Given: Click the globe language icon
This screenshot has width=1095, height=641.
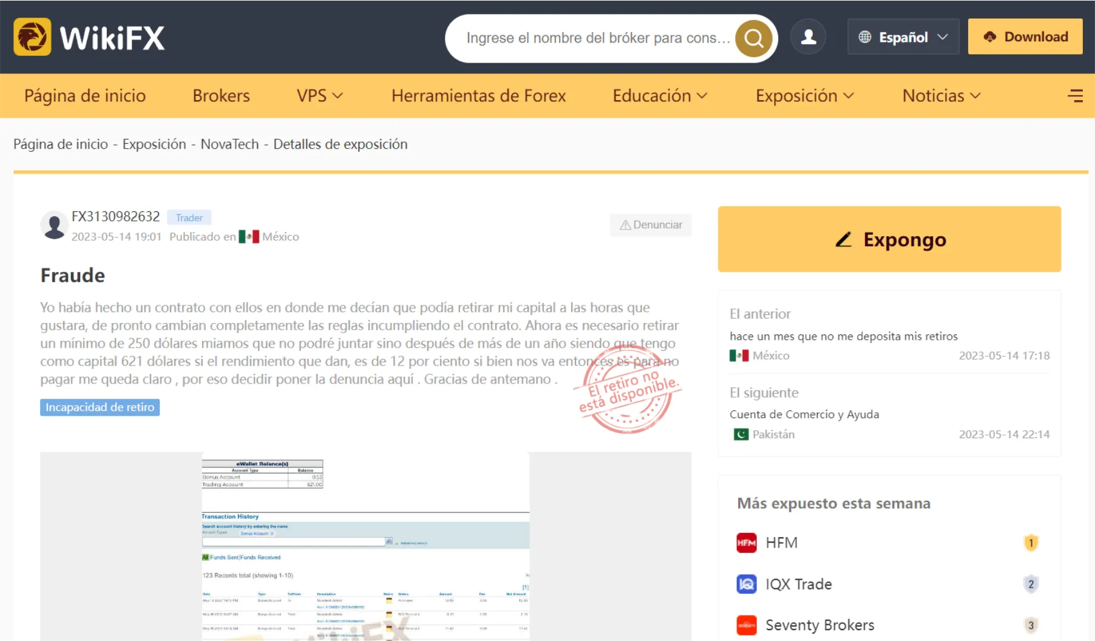Looking at the screenshot, I should coord(865,37).
